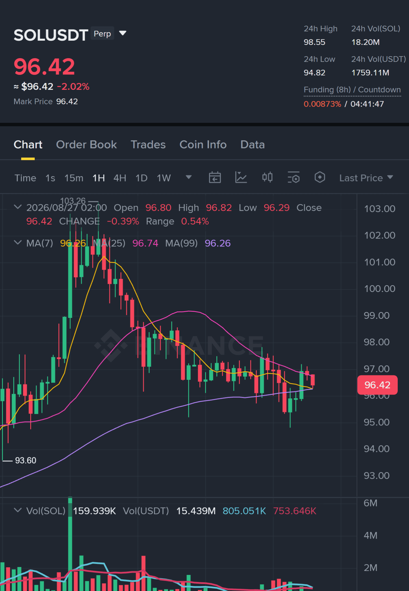The width and height of the screenshot is (409, 591).
Task: Open the technical indicators chart icon
Action: [241, 177]
